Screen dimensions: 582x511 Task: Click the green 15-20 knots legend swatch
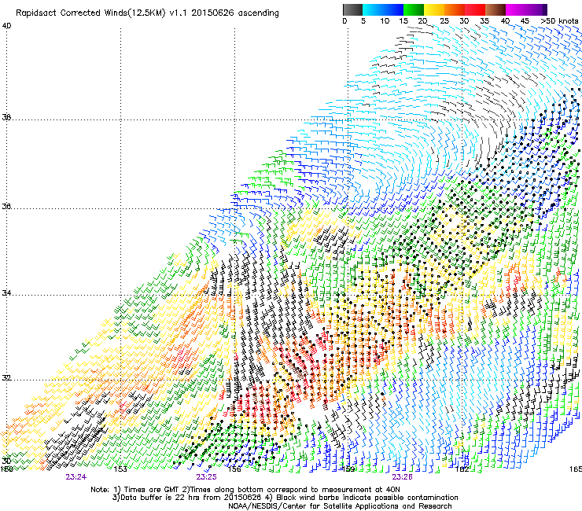pos(414,9)
